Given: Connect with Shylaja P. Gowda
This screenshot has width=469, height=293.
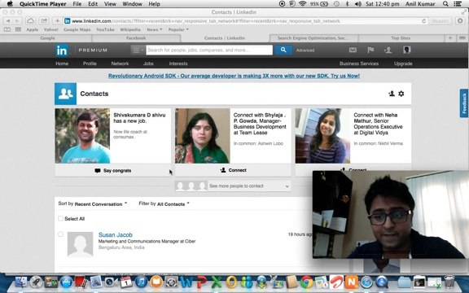Looking at the screenshot, I should 233,170.
